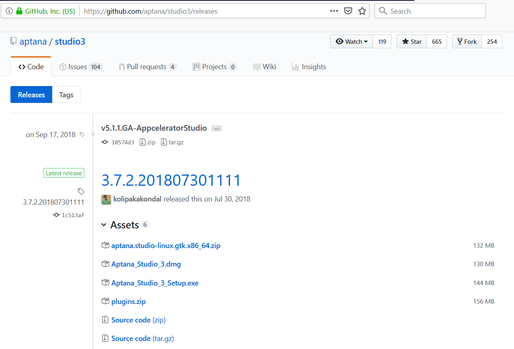The height and width of the screenshot is (349, 514).
Task: Open the Watch dropdown button
Action: coord(352,41)
